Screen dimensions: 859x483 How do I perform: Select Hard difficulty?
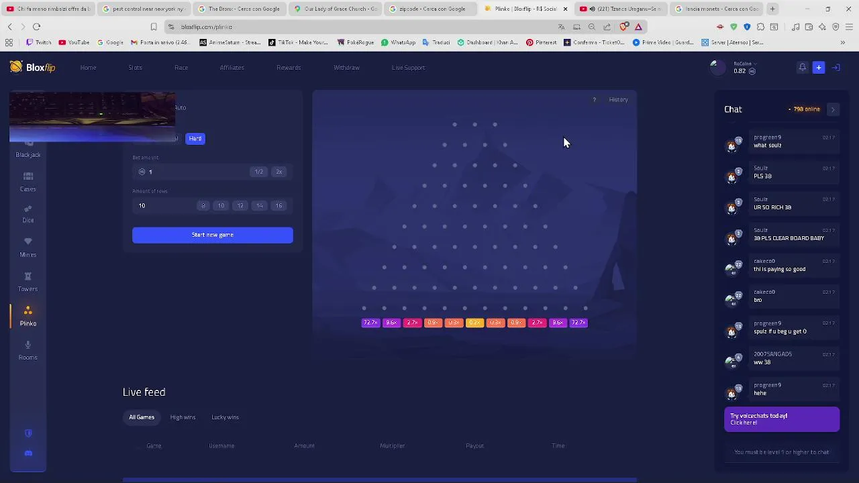click(195, 138)
